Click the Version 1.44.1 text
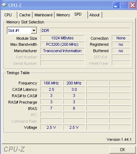The image size is (137, 154). tap(119, 139)
